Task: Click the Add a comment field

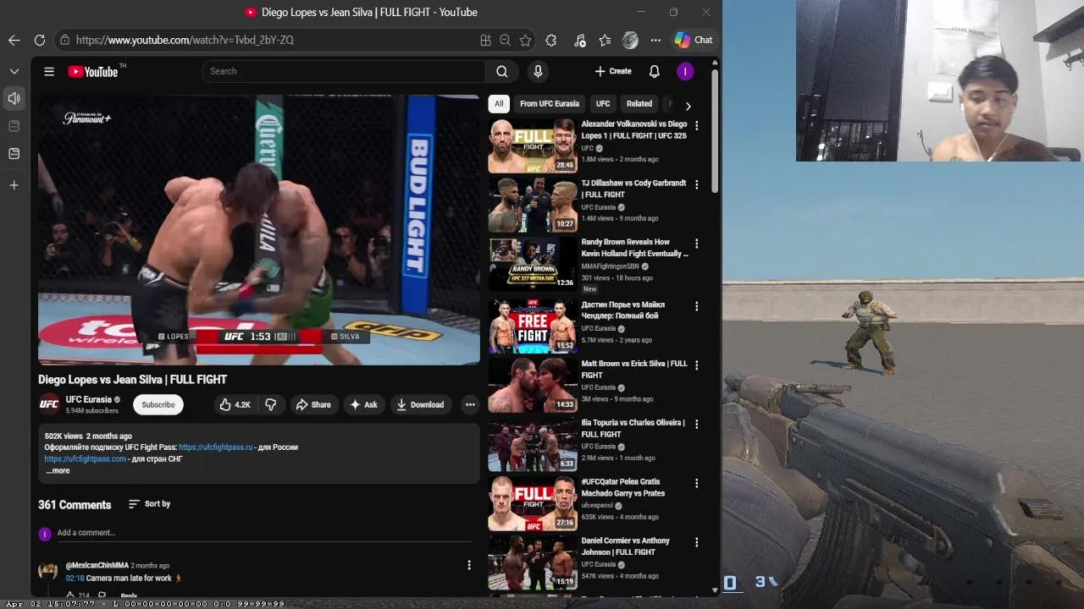Action: click(264, 533)
